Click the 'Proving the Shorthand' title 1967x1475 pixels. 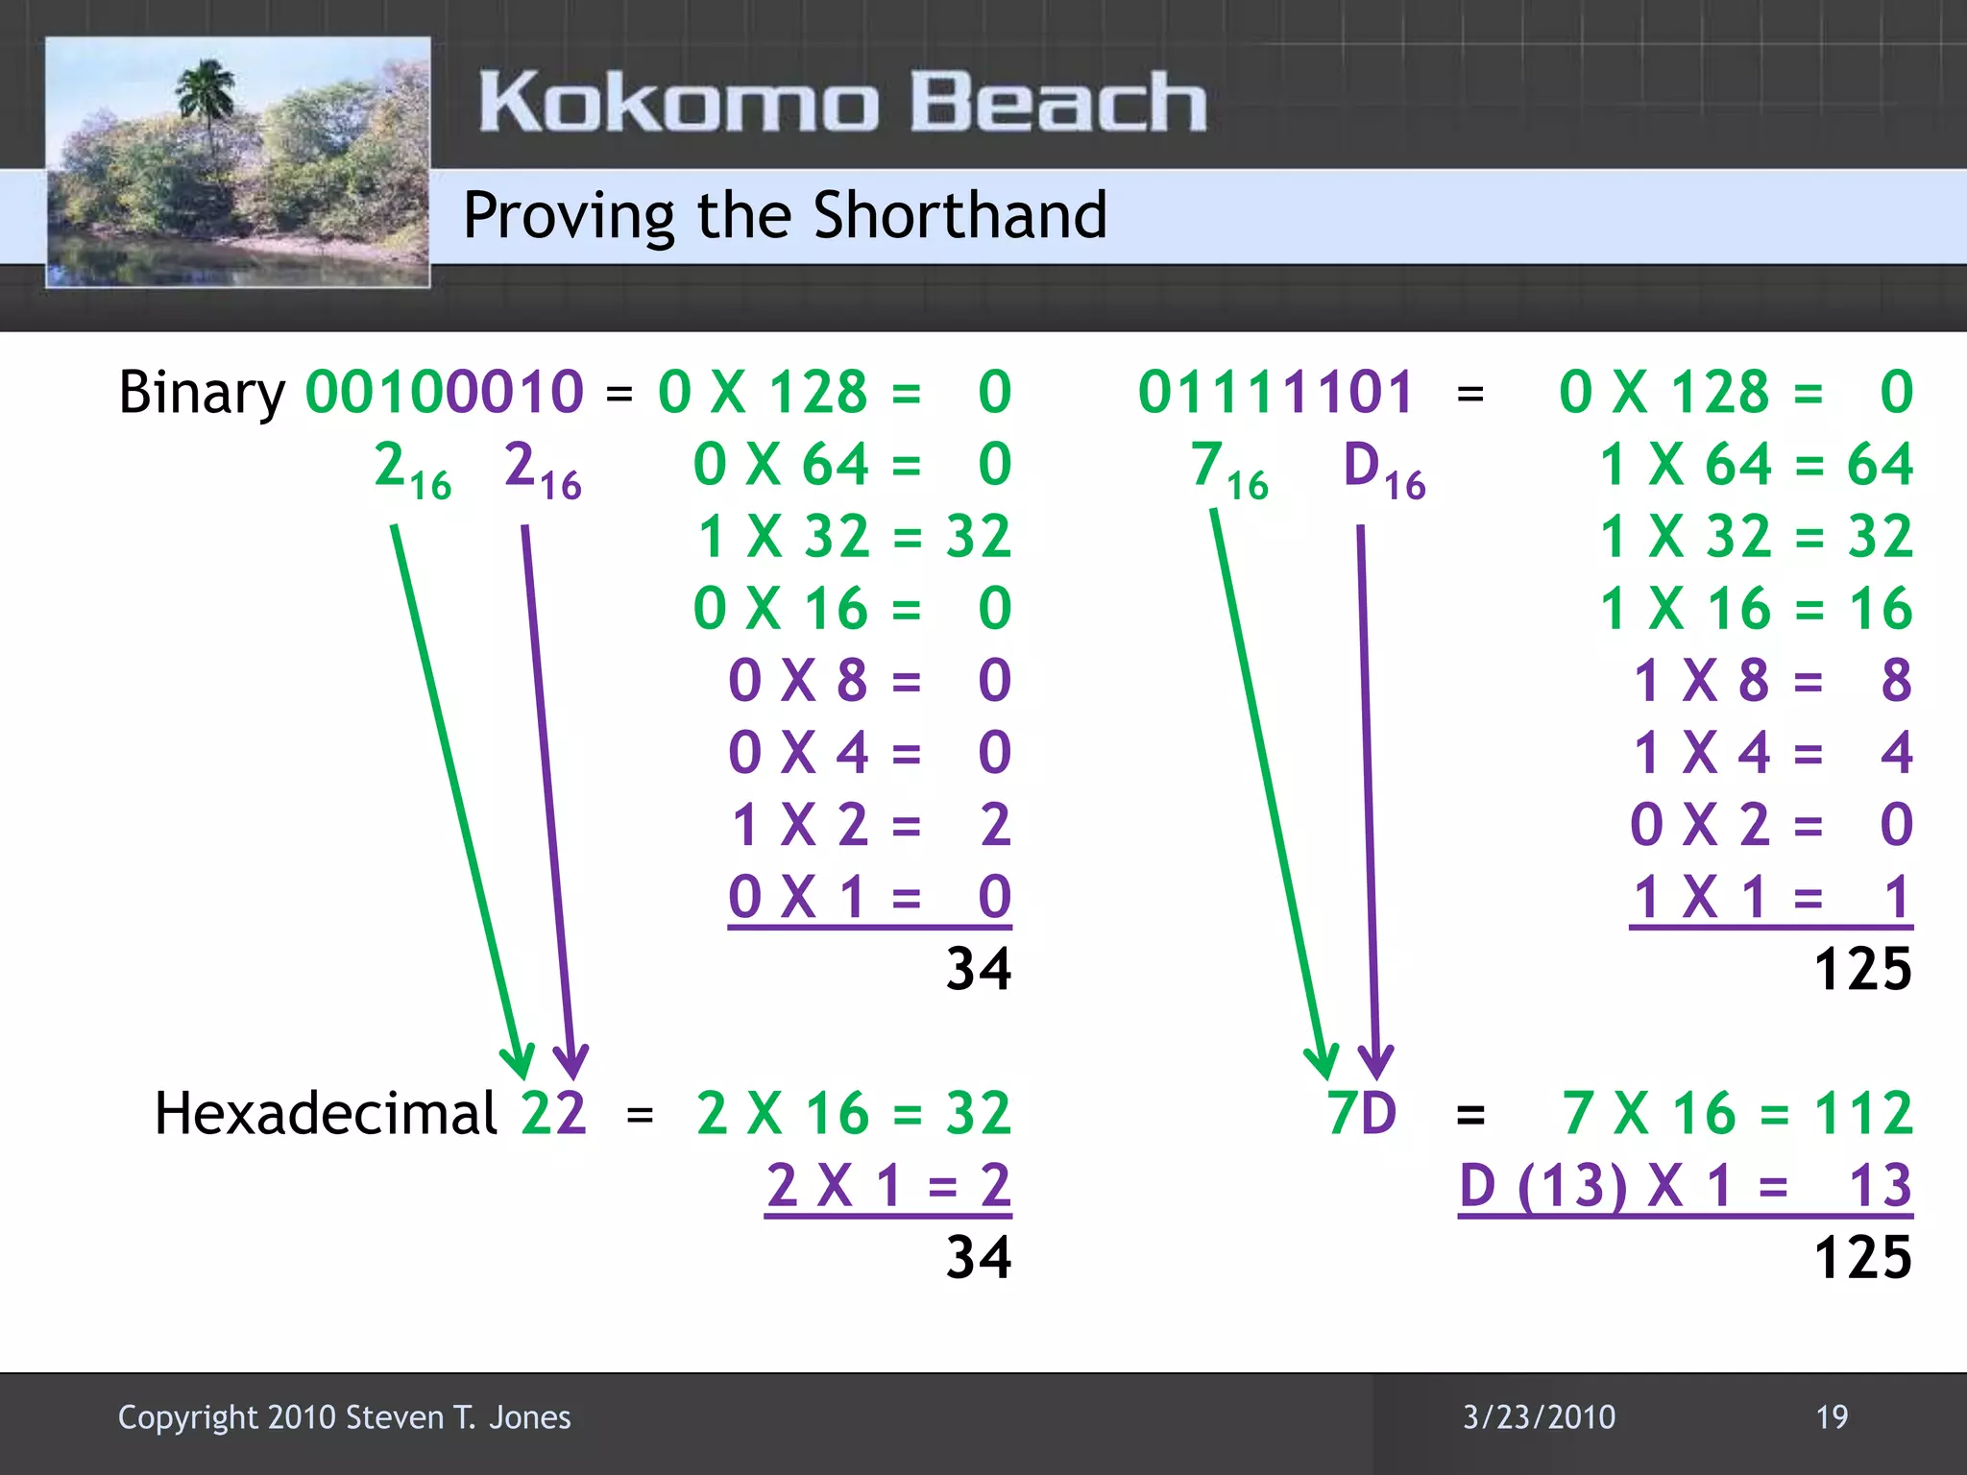785,215
